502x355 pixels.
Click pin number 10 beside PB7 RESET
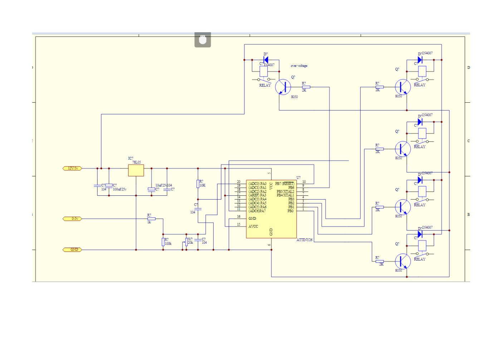[x=304, y=182]
